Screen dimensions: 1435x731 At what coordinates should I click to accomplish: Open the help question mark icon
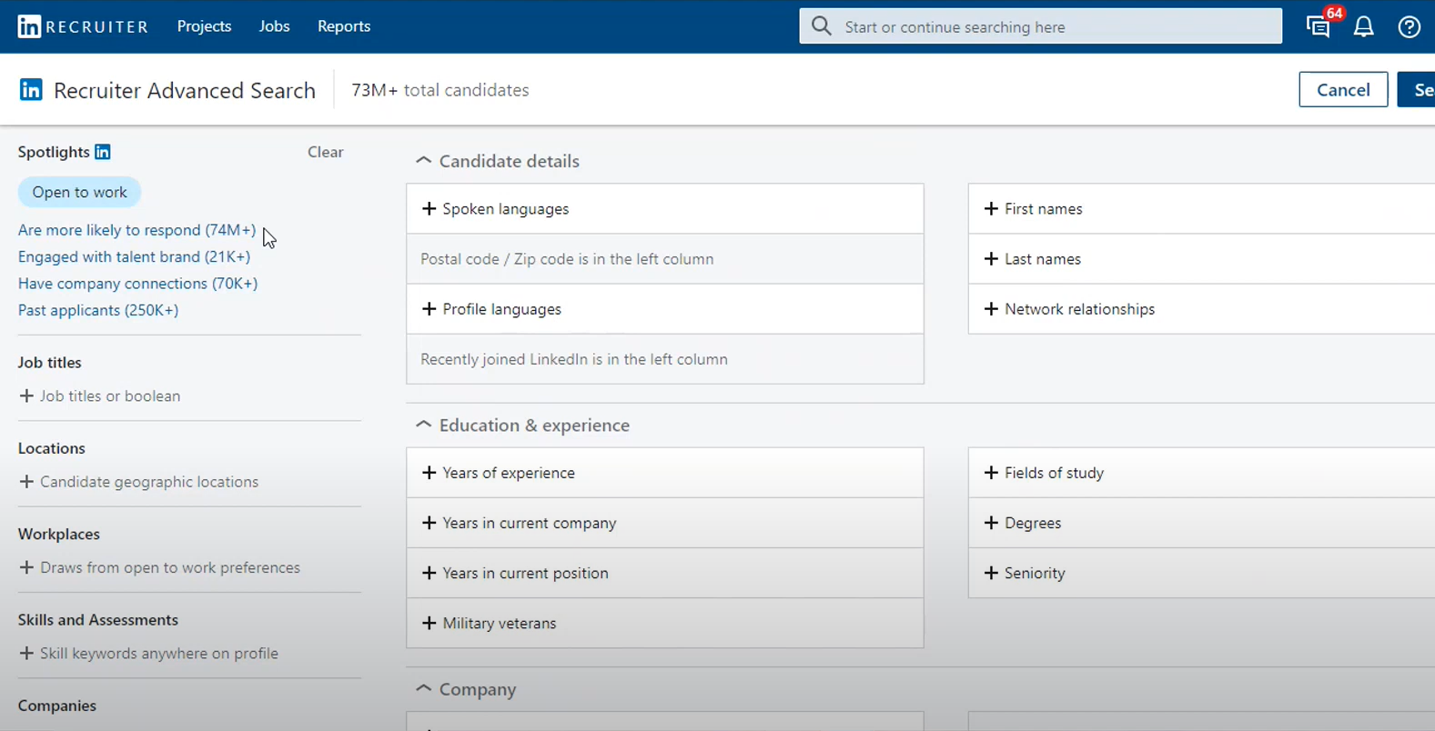(1409, 27)
